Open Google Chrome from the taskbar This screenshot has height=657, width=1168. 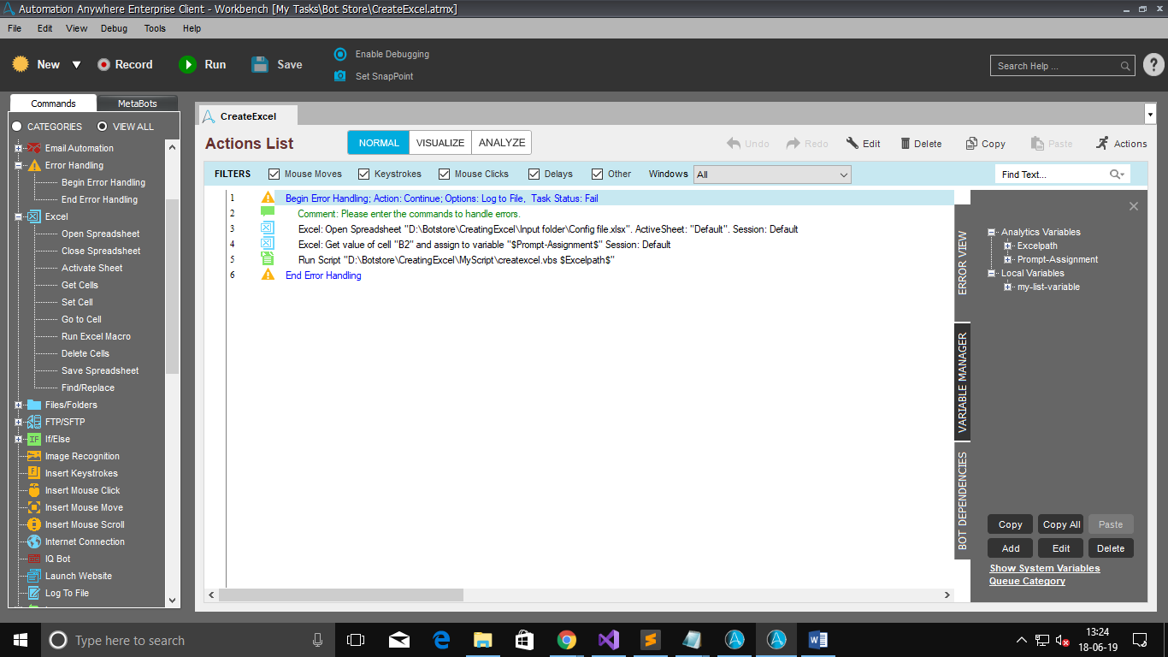point(566,640)
